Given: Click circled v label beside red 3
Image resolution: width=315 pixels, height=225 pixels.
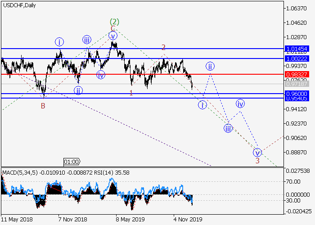Looking at the screenshot, I should 257,152.
